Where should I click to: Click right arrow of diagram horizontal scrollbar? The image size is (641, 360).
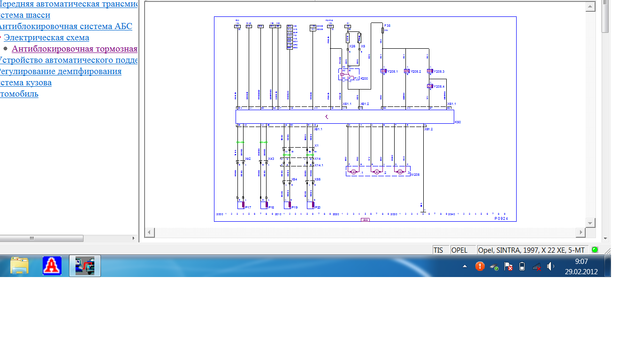[x=581, y=232]
